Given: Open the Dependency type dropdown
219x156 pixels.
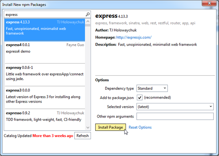Looking at the screenshot, I should coord(152,88).
